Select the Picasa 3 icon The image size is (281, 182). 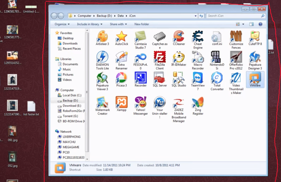pos(122,78)
